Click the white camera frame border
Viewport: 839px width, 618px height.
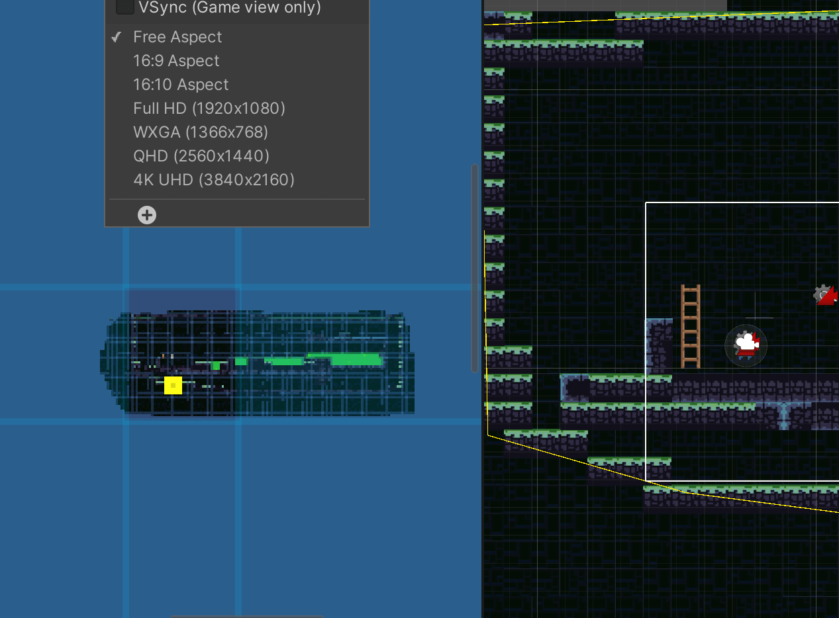point(645,298)
